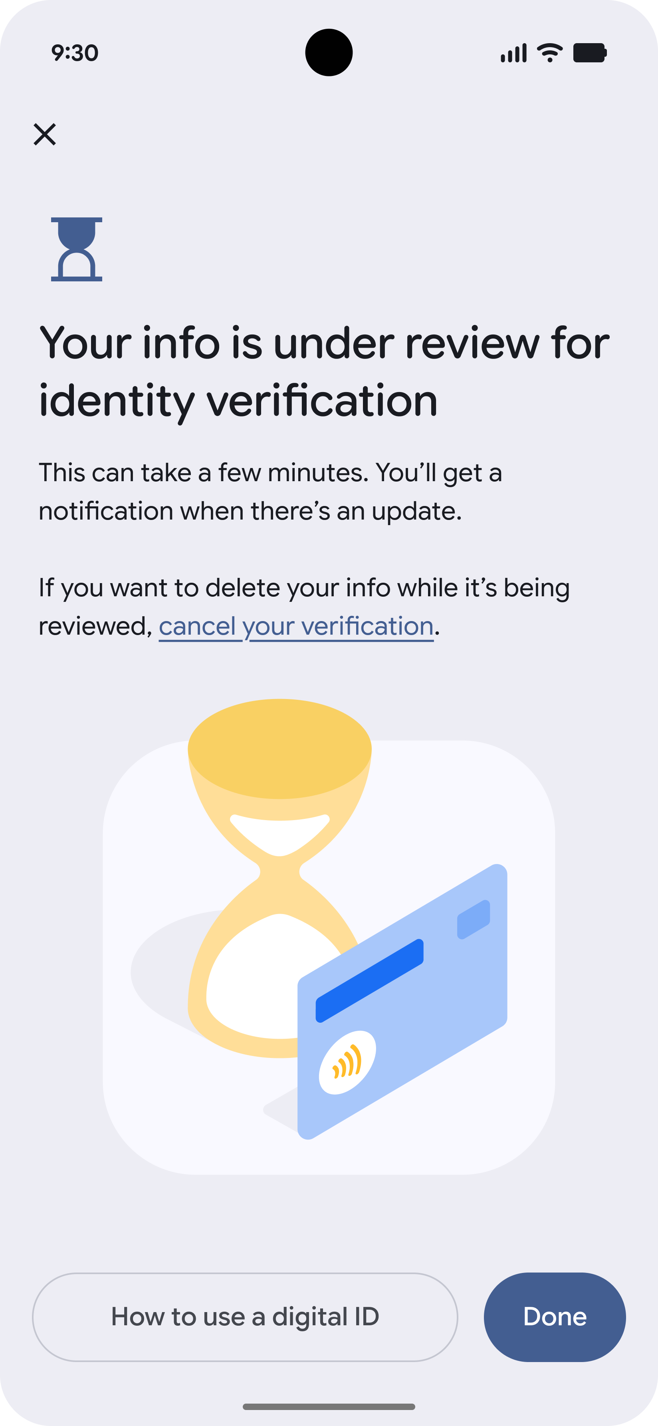Tap the text about getting a notification
The height and width of the screenshot is (1426, 658).
(270, 492)
